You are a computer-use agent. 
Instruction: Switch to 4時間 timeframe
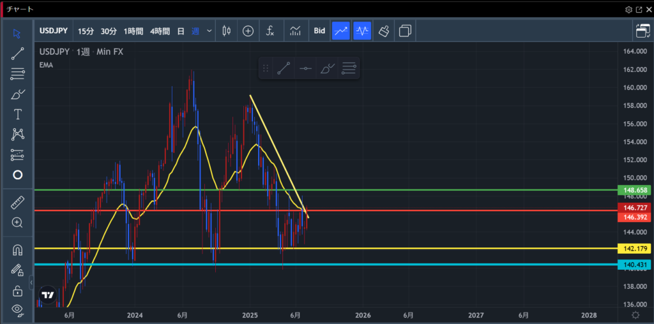coord(160,31)
